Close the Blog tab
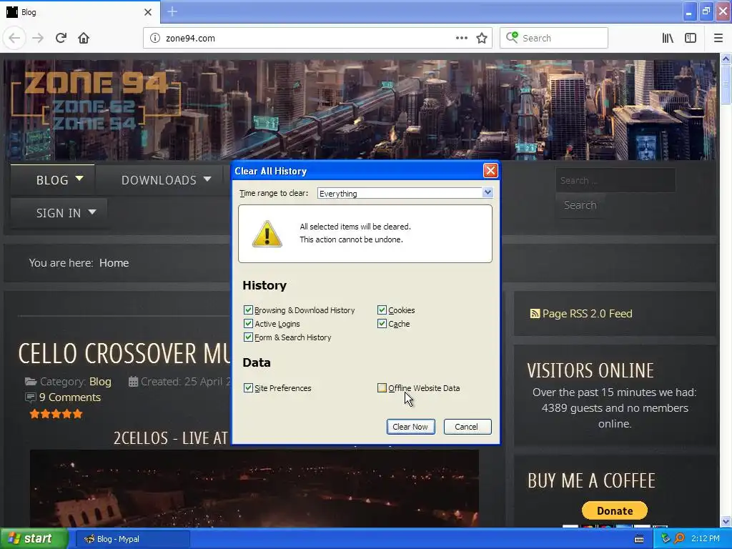732x549 pixels. [x=147, y=12]
